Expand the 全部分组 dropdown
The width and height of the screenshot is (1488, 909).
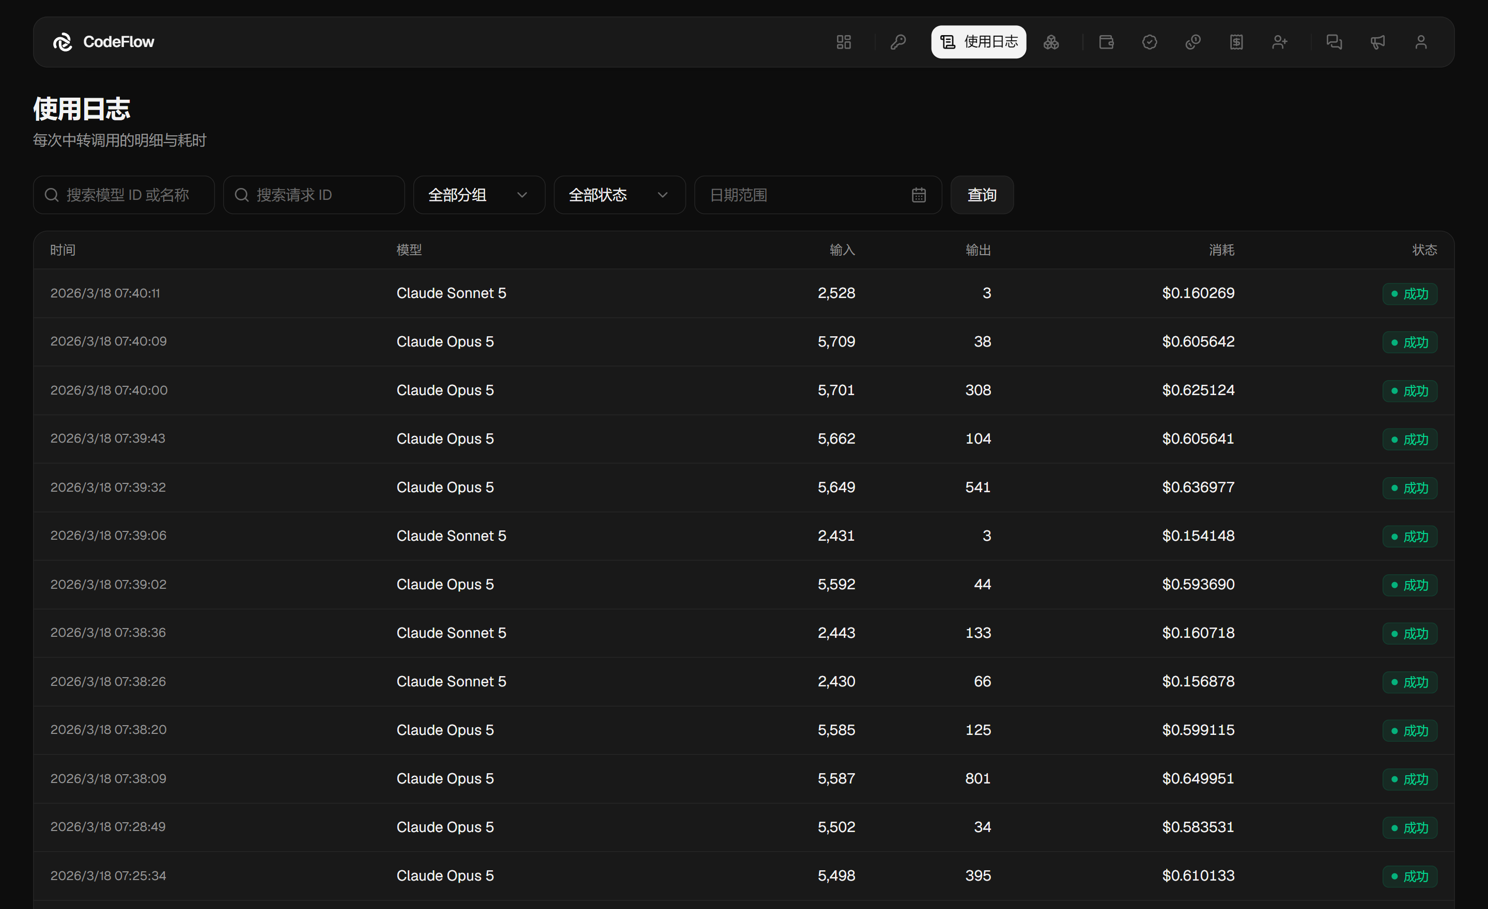479,195
